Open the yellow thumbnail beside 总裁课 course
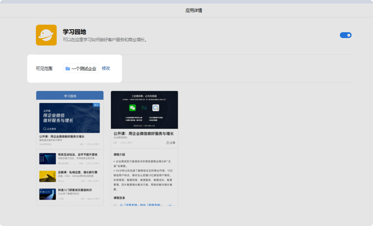The height and width of the screenshot is (226, 373). (48, 176)
